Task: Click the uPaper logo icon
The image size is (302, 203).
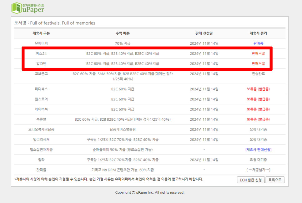Action: pyautogui.click(x=28, y=8)
